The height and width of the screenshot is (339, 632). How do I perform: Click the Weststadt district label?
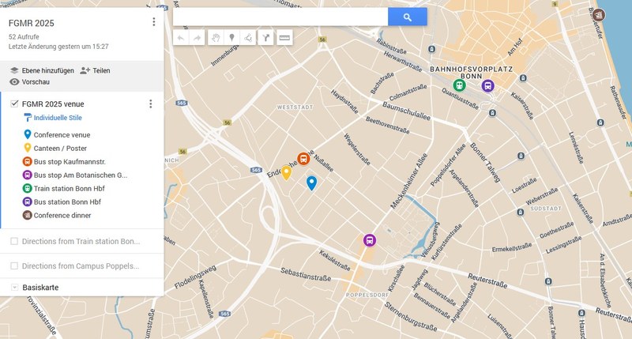(295, 107)
